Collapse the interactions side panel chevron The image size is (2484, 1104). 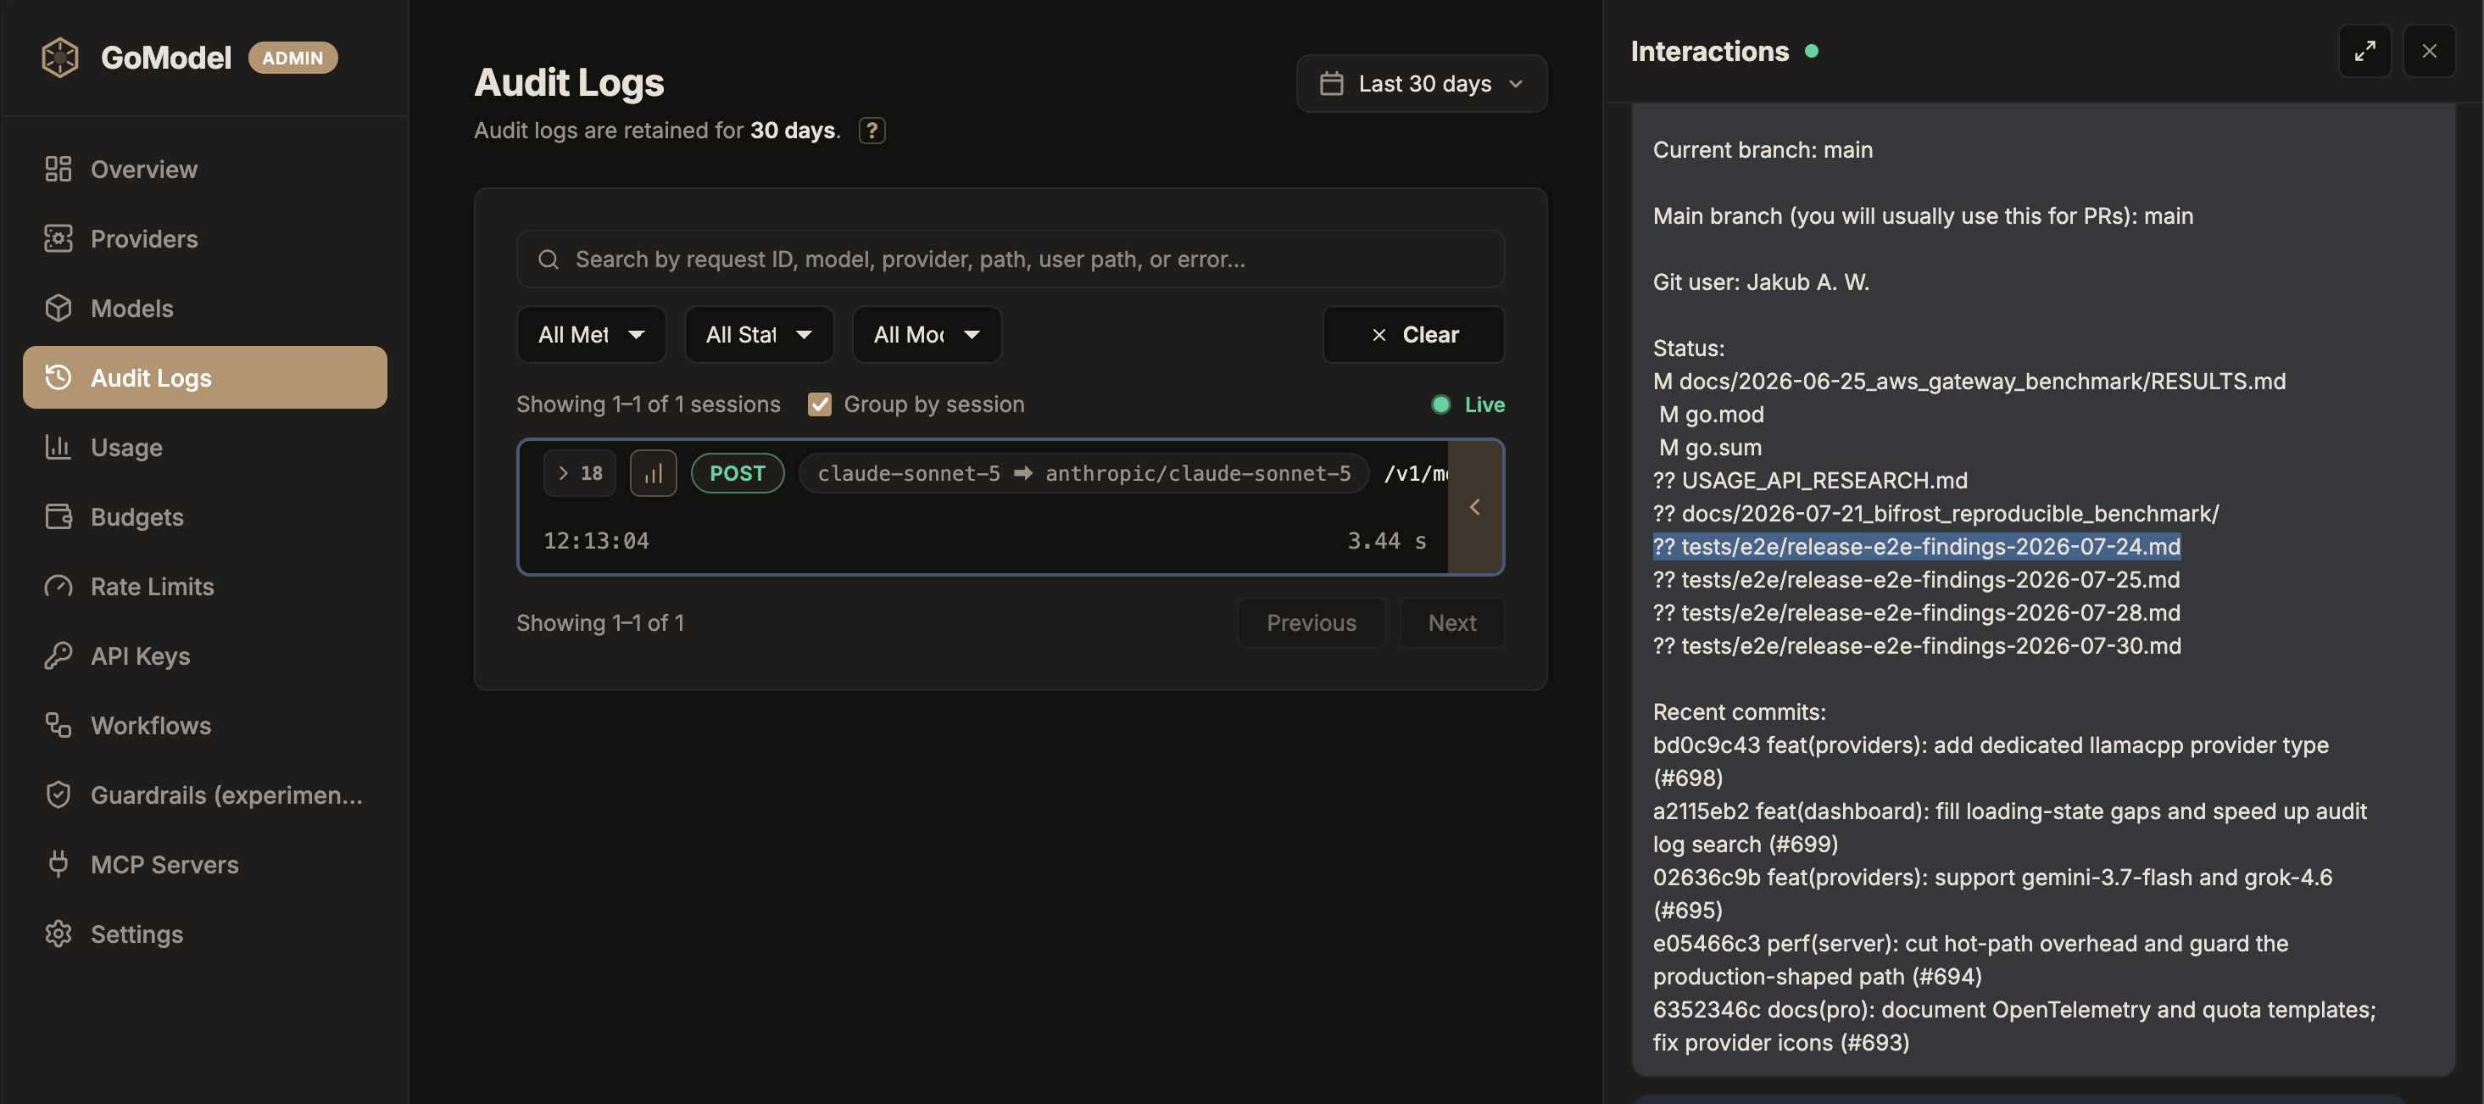pos(1474,507)
